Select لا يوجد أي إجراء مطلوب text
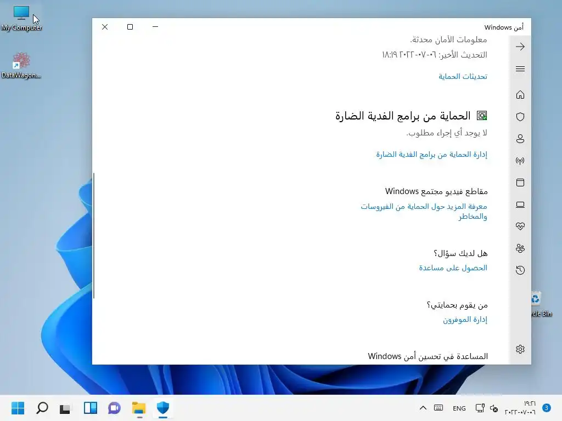Image resolution: width=562 pixels, height=421 pixels. tap(447, 133)
